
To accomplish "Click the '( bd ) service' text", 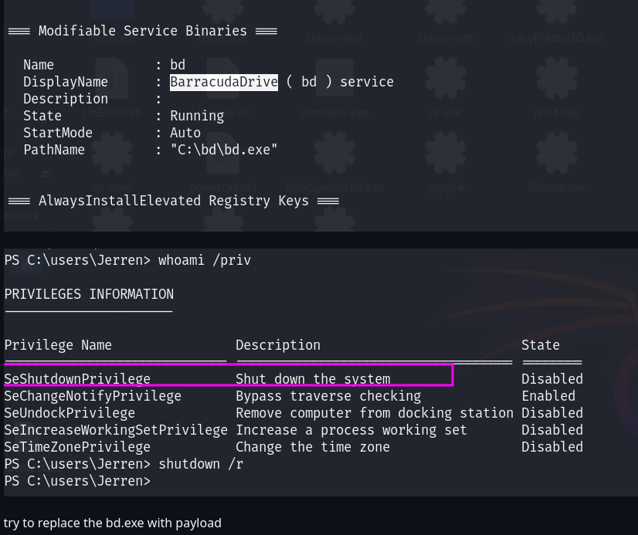I will click(x=340, y=82).
